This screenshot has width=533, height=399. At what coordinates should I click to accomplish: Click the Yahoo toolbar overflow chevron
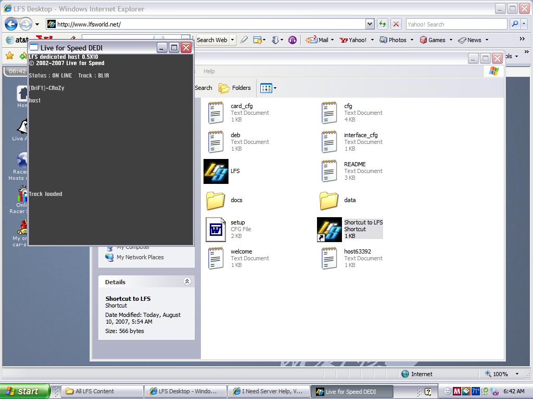pyautogui.click(x=522, y=39)
